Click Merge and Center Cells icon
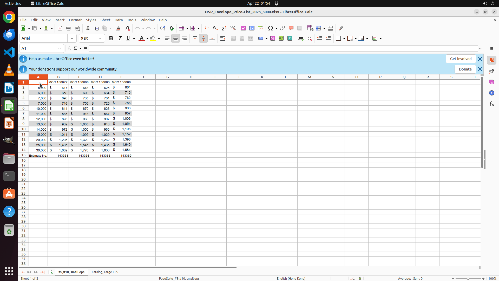This screenshot has width=499, height=281. pos(233,39)
